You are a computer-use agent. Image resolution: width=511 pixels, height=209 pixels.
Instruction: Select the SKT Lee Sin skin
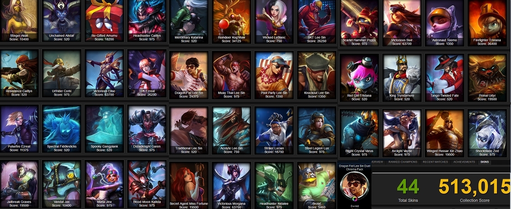[317, 22]
